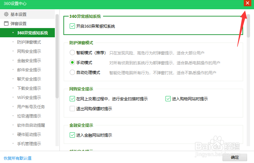This screenshot has height=163, width=254.
Task: Select 手动模式 radio button
Action: coord(72,62)
